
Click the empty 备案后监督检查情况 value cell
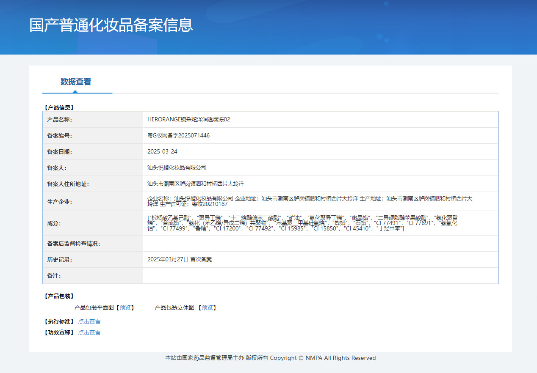coord(320,244)
